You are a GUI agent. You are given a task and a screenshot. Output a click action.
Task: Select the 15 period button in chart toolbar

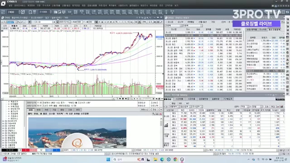tap(128, 22)
